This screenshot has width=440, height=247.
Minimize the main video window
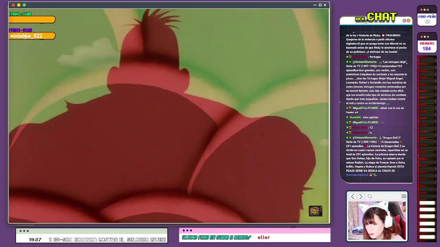point(315,5)
